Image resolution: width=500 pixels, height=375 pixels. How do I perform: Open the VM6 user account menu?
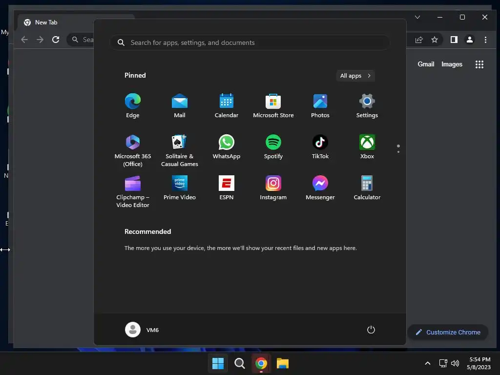142,330
